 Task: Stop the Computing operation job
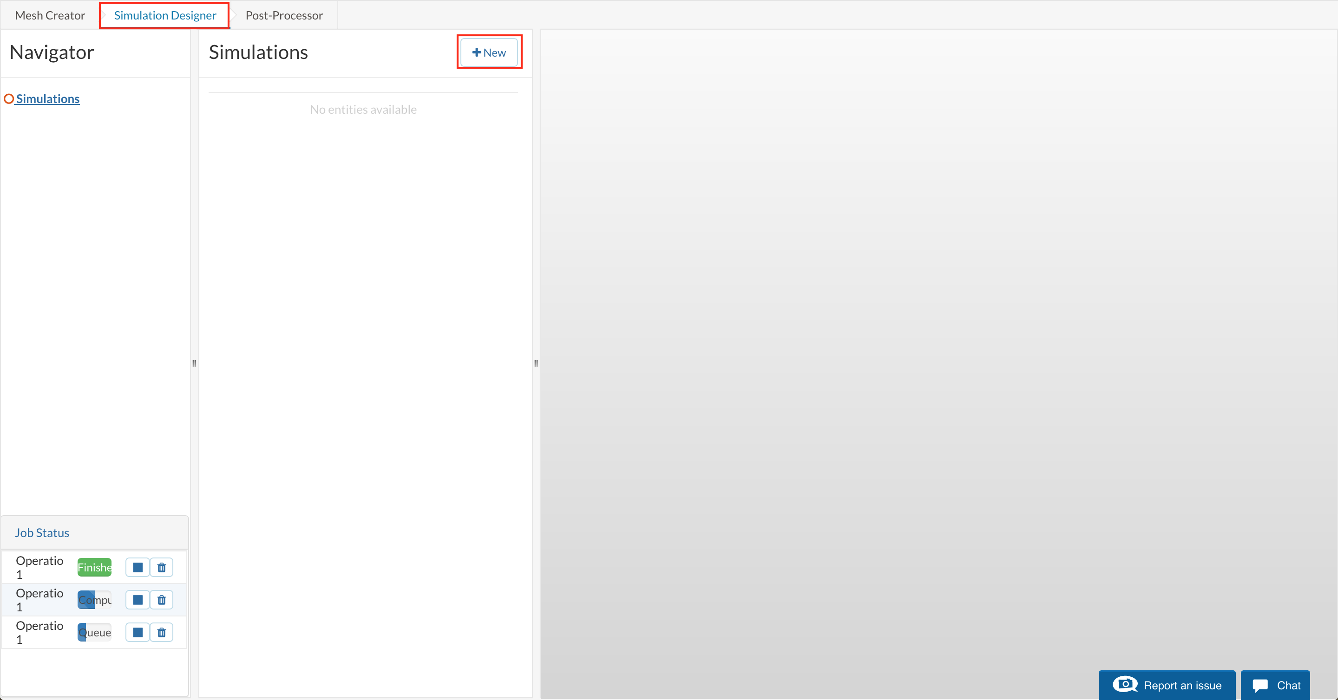138,600
